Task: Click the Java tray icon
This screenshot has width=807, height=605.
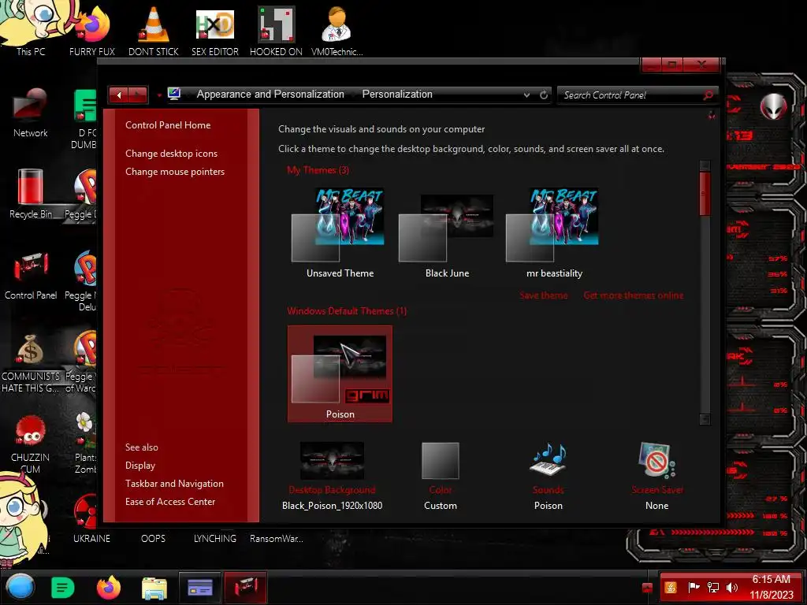Action: tap(671, 587)
